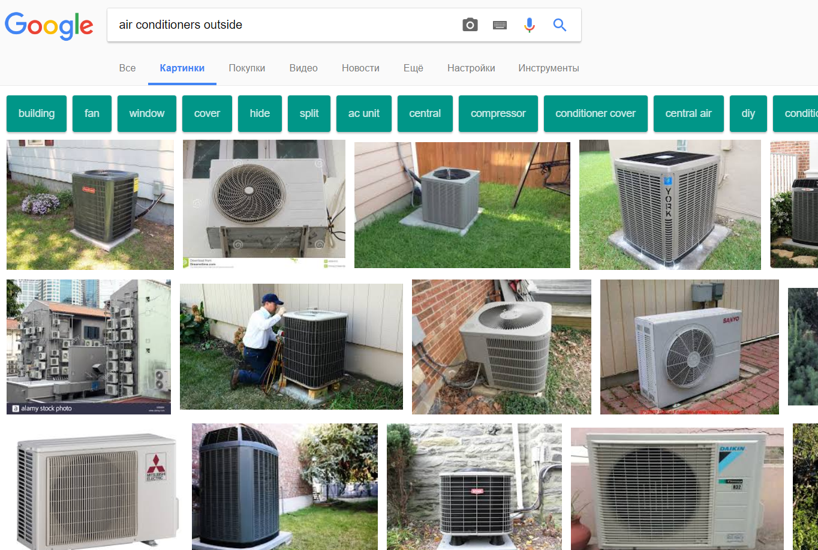This screenshot has width=818, height=550.
Task: Open the York air conditioner image
Action: (670, 205)
